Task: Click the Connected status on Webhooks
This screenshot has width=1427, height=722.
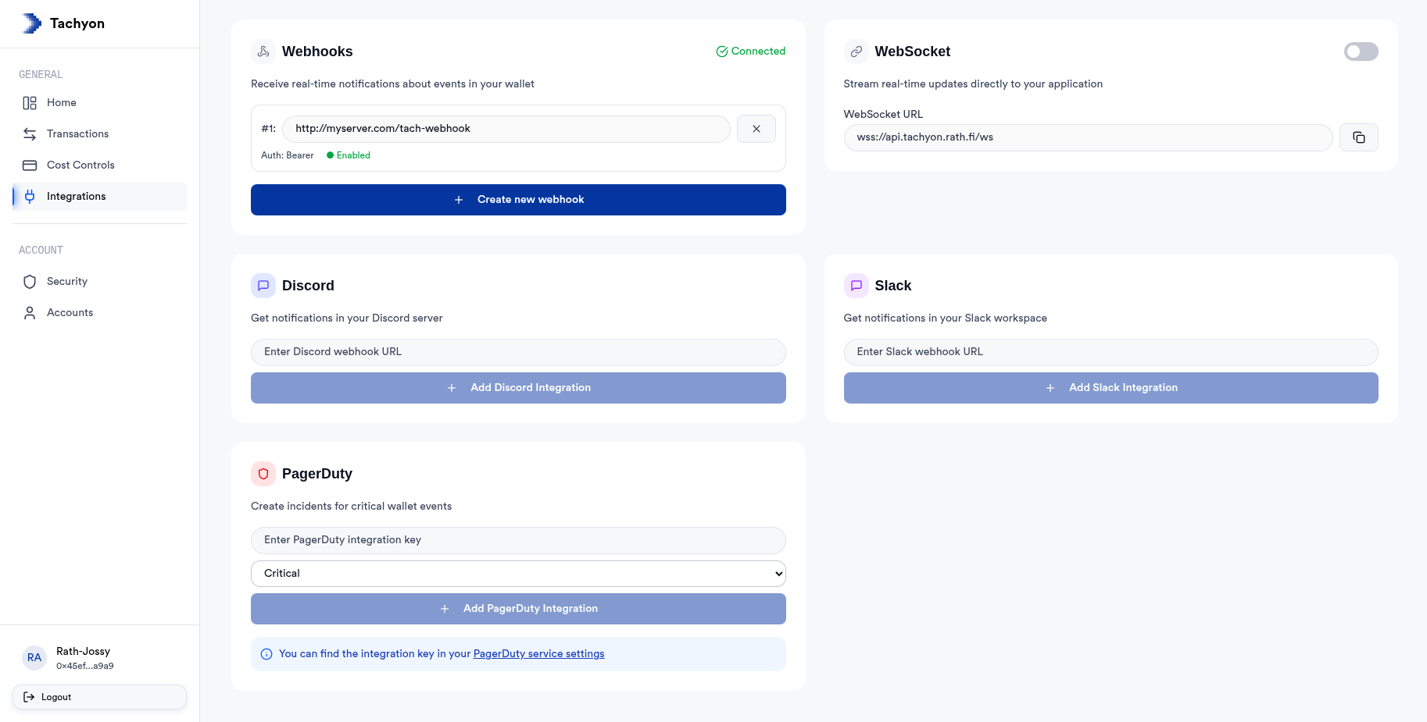Action: [750, 51]
